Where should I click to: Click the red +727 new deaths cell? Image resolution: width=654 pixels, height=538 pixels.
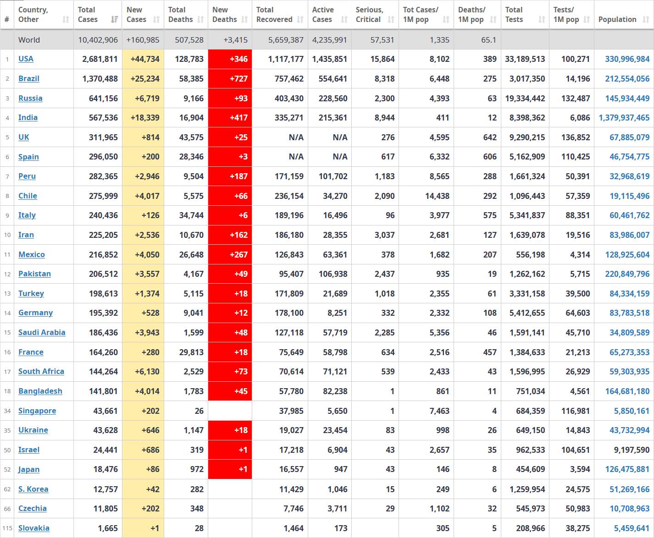pyautogui.click(x=230, y=79)
